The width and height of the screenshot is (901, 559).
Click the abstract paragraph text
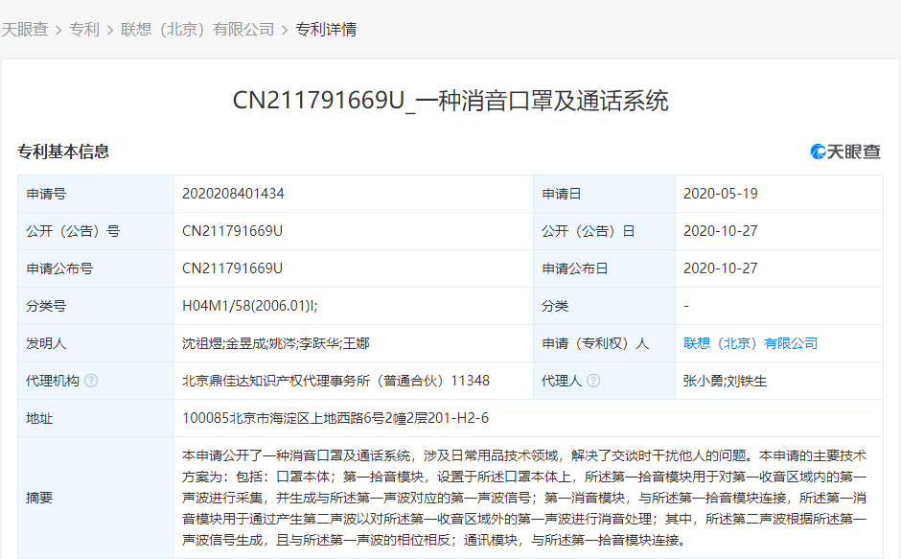524,498
